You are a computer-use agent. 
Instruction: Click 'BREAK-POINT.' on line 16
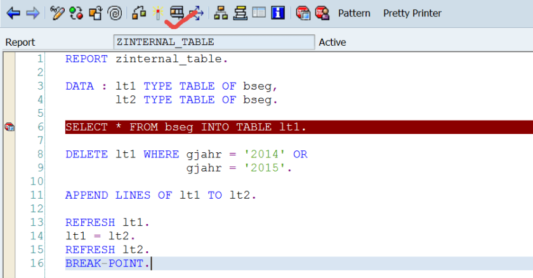(107, 263)
